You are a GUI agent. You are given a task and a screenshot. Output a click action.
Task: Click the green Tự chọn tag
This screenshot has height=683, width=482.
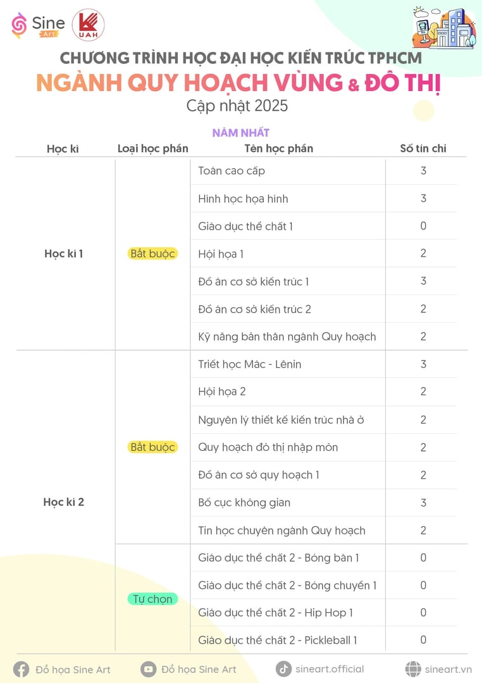coord(152,599)
